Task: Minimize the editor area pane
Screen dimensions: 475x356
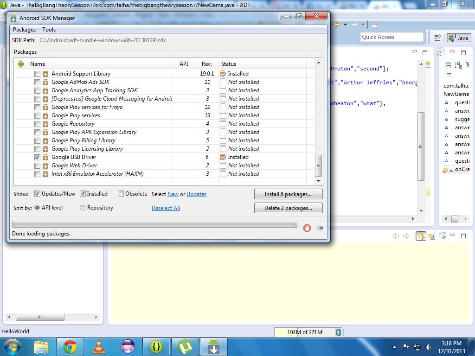Action: pos(414,52)
